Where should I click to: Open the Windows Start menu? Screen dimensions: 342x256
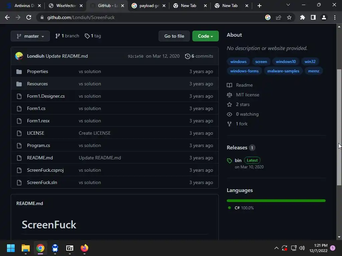(11, 248)
